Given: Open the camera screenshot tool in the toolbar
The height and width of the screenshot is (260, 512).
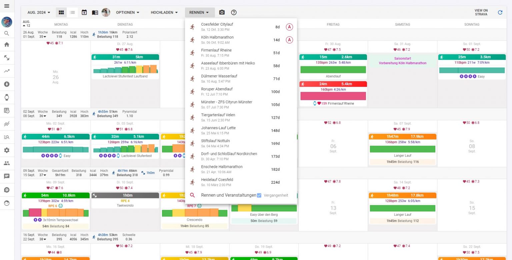Looking at the screenshot, I should [x=222, y=12].
